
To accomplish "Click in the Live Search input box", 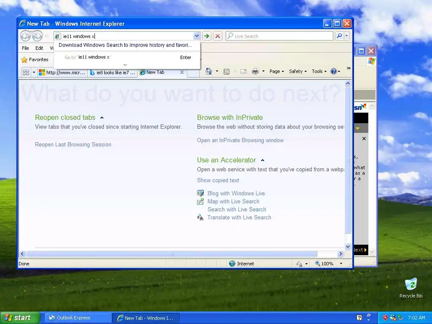I will (x=279, y=36).
